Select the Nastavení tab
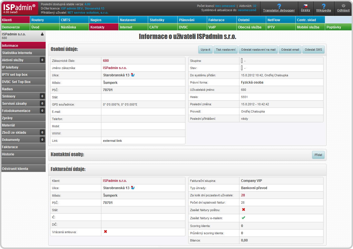 click(133, 20)
